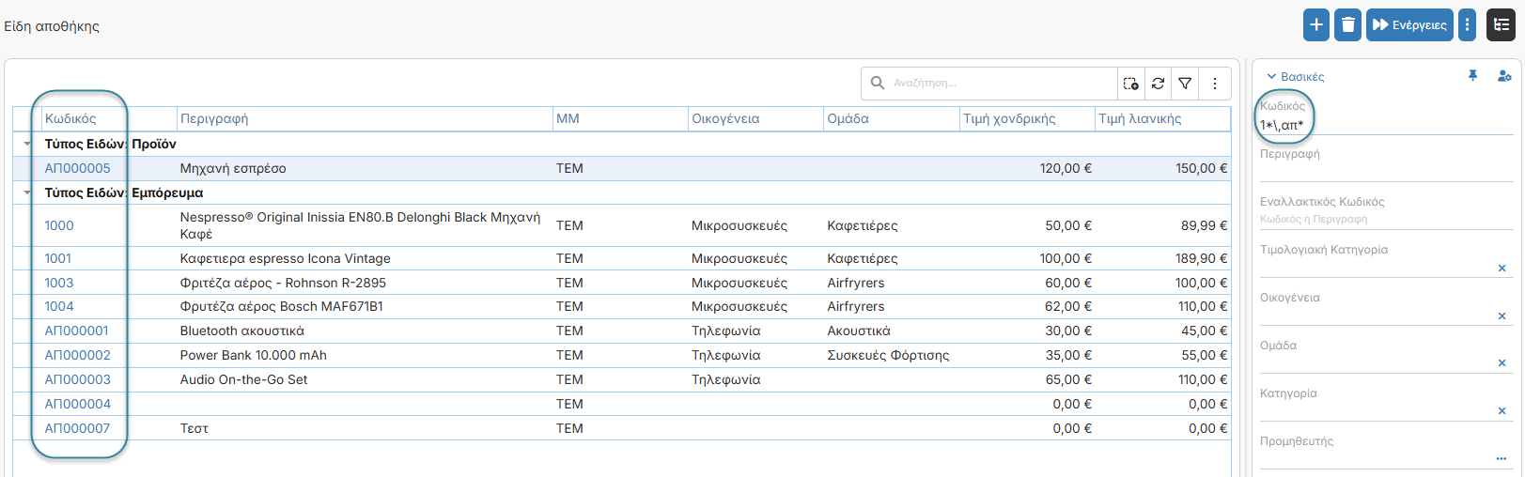This screenshot has width=1525, height=477.
Task: Click the Περιγραφή filter input field
Action: point(1386,172)
